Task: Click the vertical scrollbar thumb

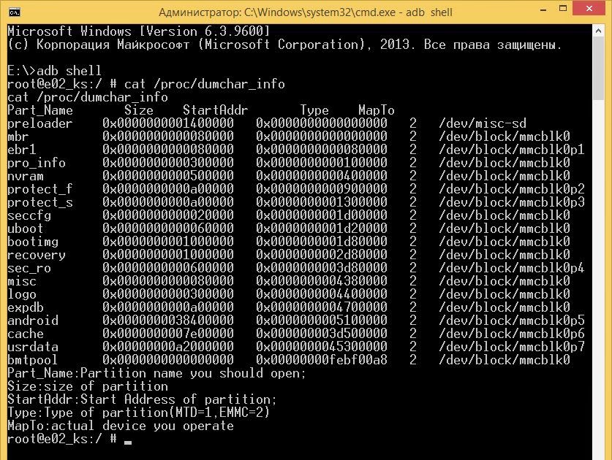Action: (598, 69)
